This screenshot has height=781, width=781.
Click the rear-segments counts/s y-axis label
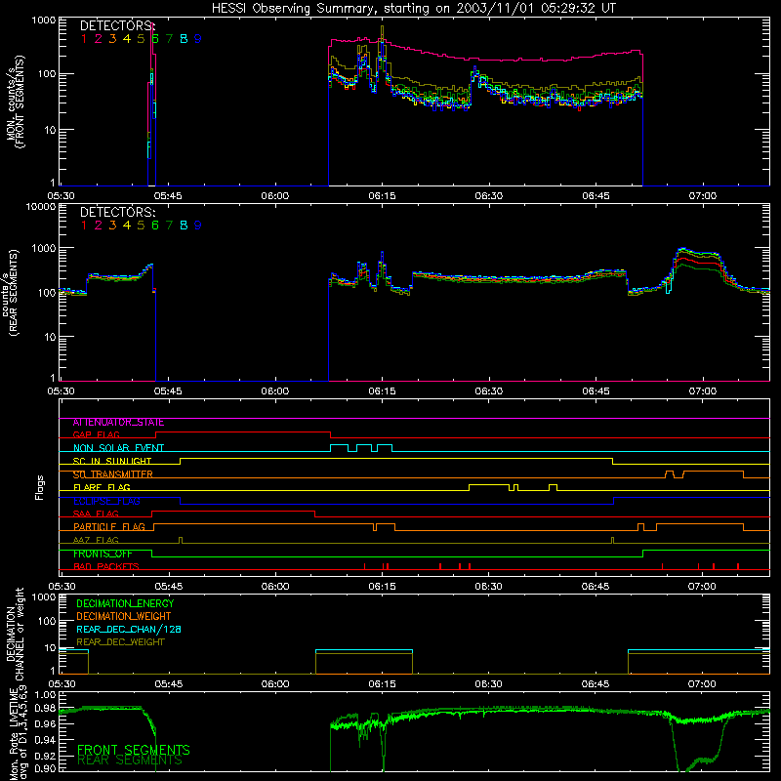pyautogui.click(x=10, y=293)
